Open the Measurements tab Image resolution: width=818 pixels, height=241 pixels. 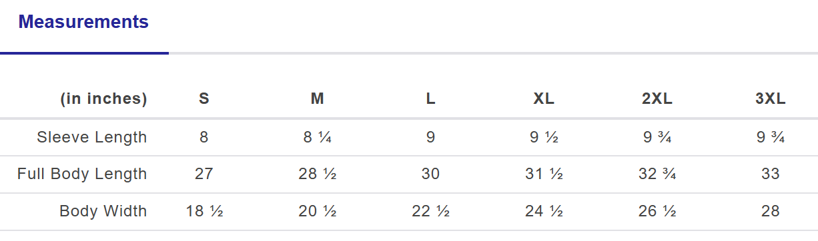point(83,22)
